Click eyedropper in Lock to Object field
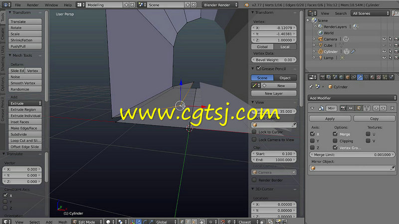 click(294, 125)
